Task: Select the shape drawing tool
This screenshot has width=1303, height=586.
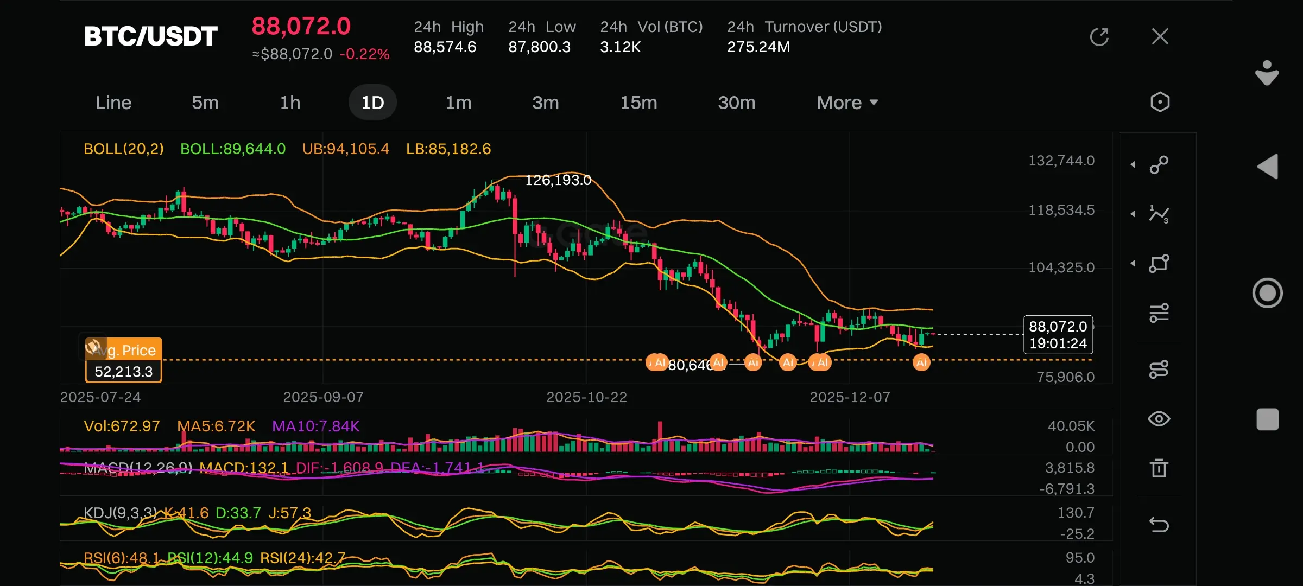Action: [1159, 264]
